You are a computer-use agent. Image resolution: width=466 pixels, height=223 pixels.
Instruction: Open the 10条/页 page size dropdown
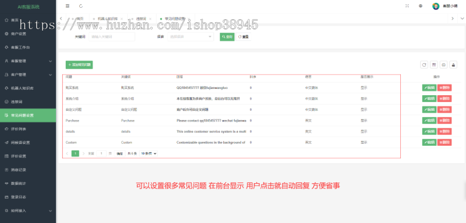[149, 154]
